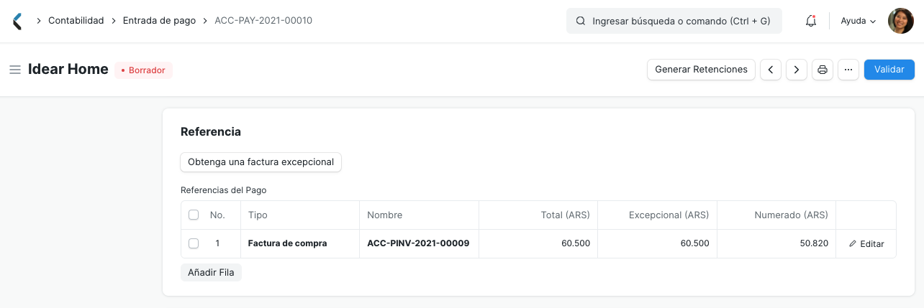Screen dimensions: 924x308
Task: Toggle the sidebar hamburger menu
Action: click(x=14, y=70)
